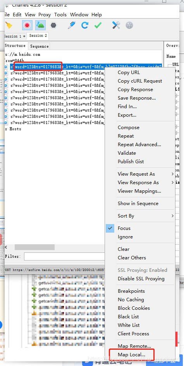This screenshot has width=184, height=366.
Task: Choose Find In... menu item
Action: (x=127, y=107)
